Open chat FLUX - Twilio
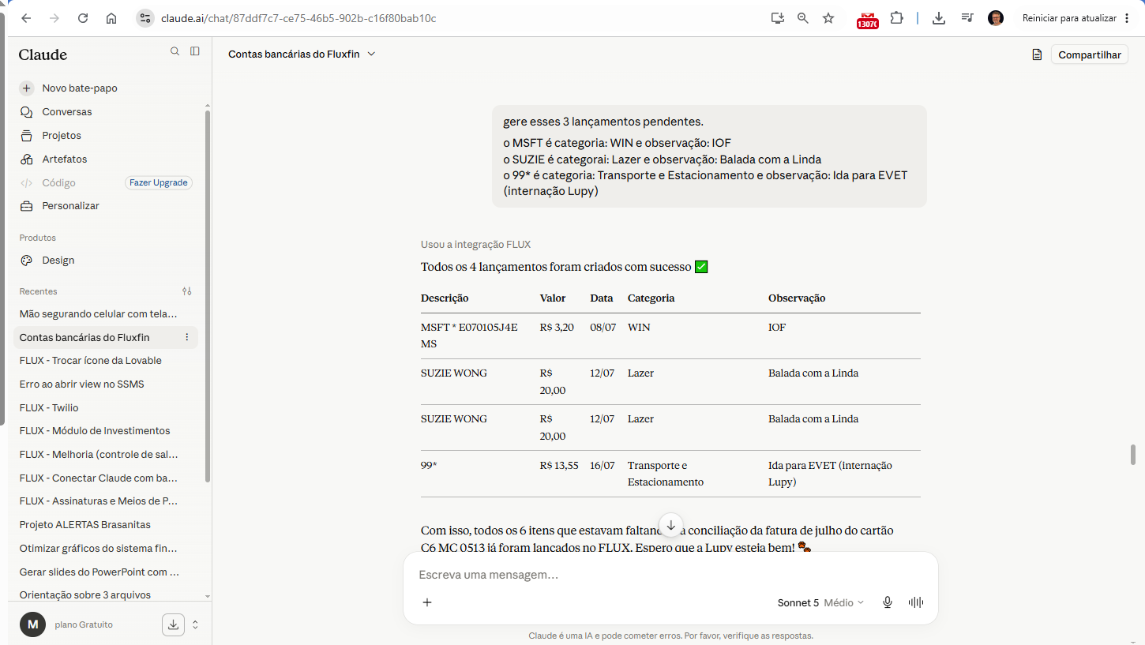The height and width of the screenshot is (645, 1145). [x=49, y=408]
